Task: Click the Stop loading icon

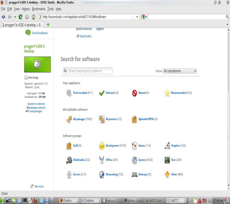Action: (27, 17)
